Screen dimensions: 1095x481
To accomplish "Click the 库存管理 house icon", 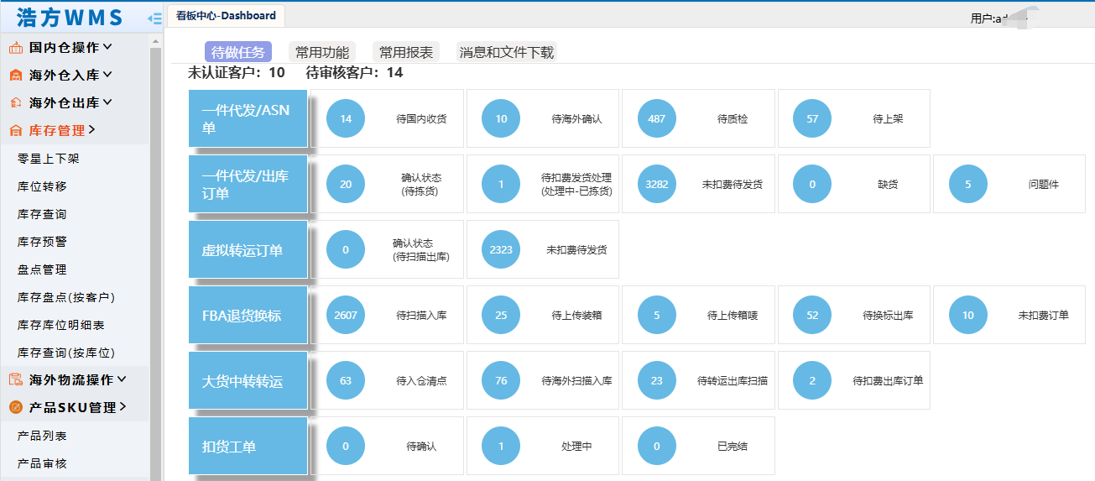I will coord(16,131).
